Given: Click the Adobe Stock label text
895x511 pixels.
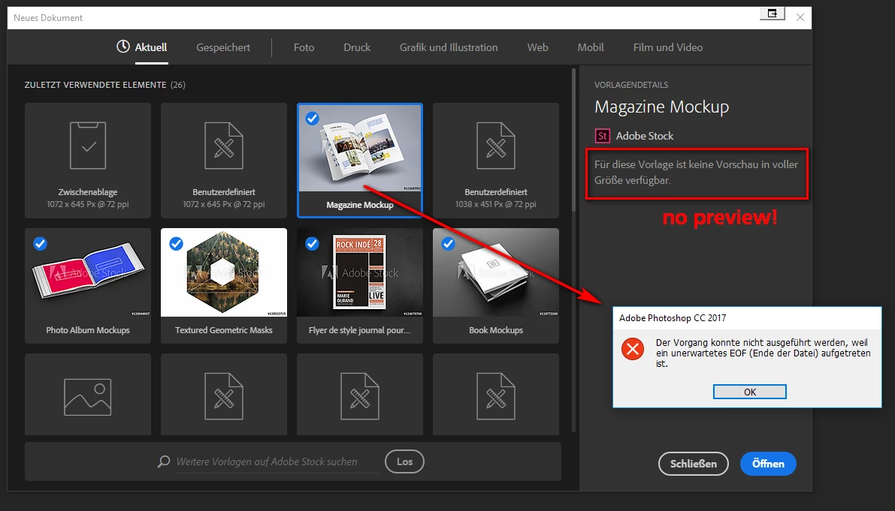Looking at the screenshot, I should tap(645, 136).
